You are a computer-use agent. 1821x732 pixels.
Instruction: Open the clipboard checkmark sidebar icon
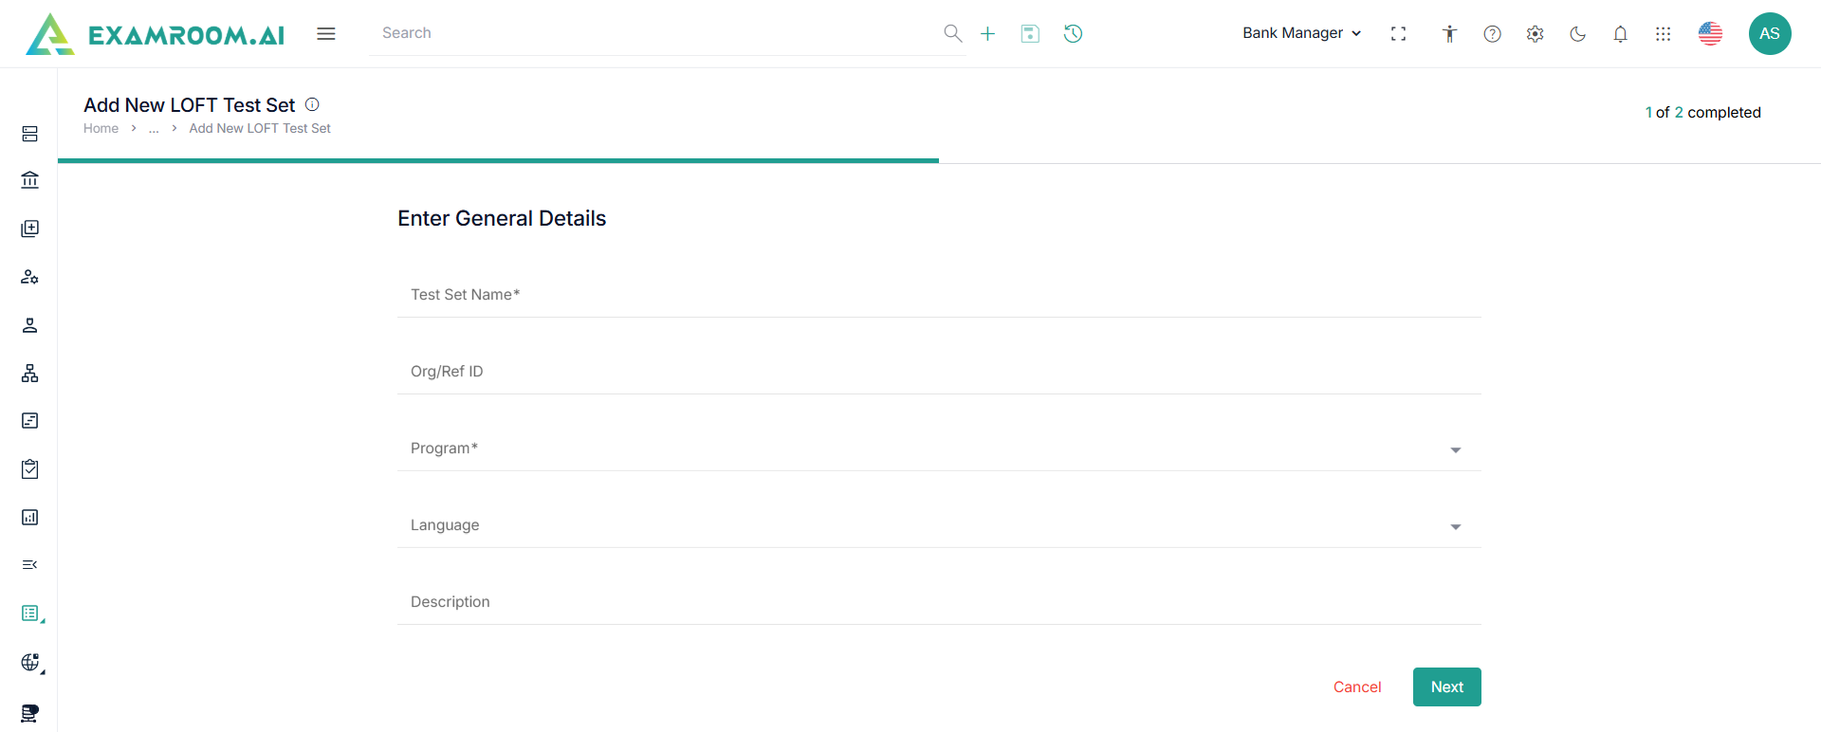(30, 468)
